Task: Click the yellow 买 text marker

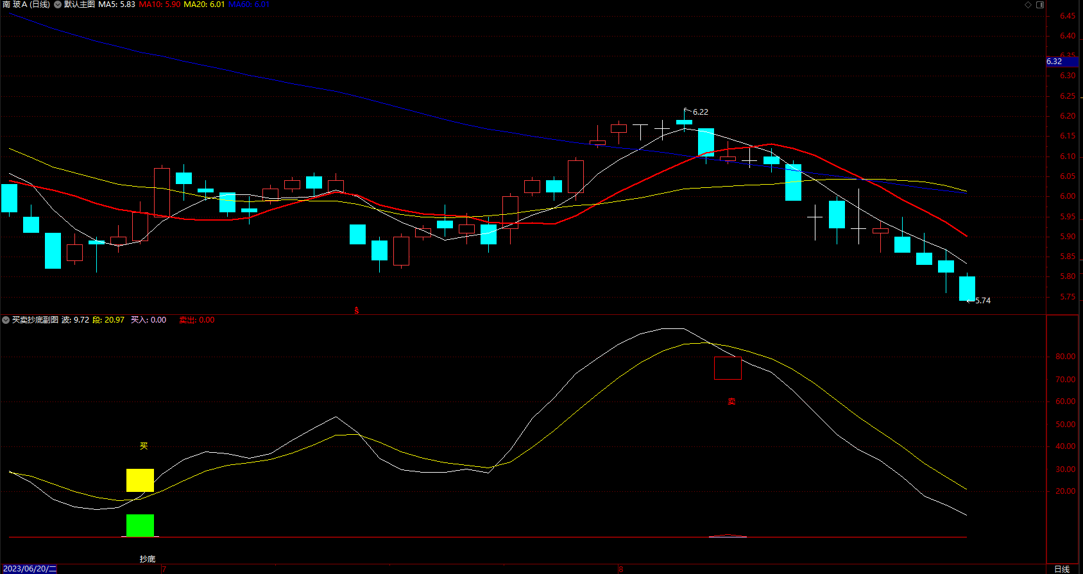Action: [144, 446]
